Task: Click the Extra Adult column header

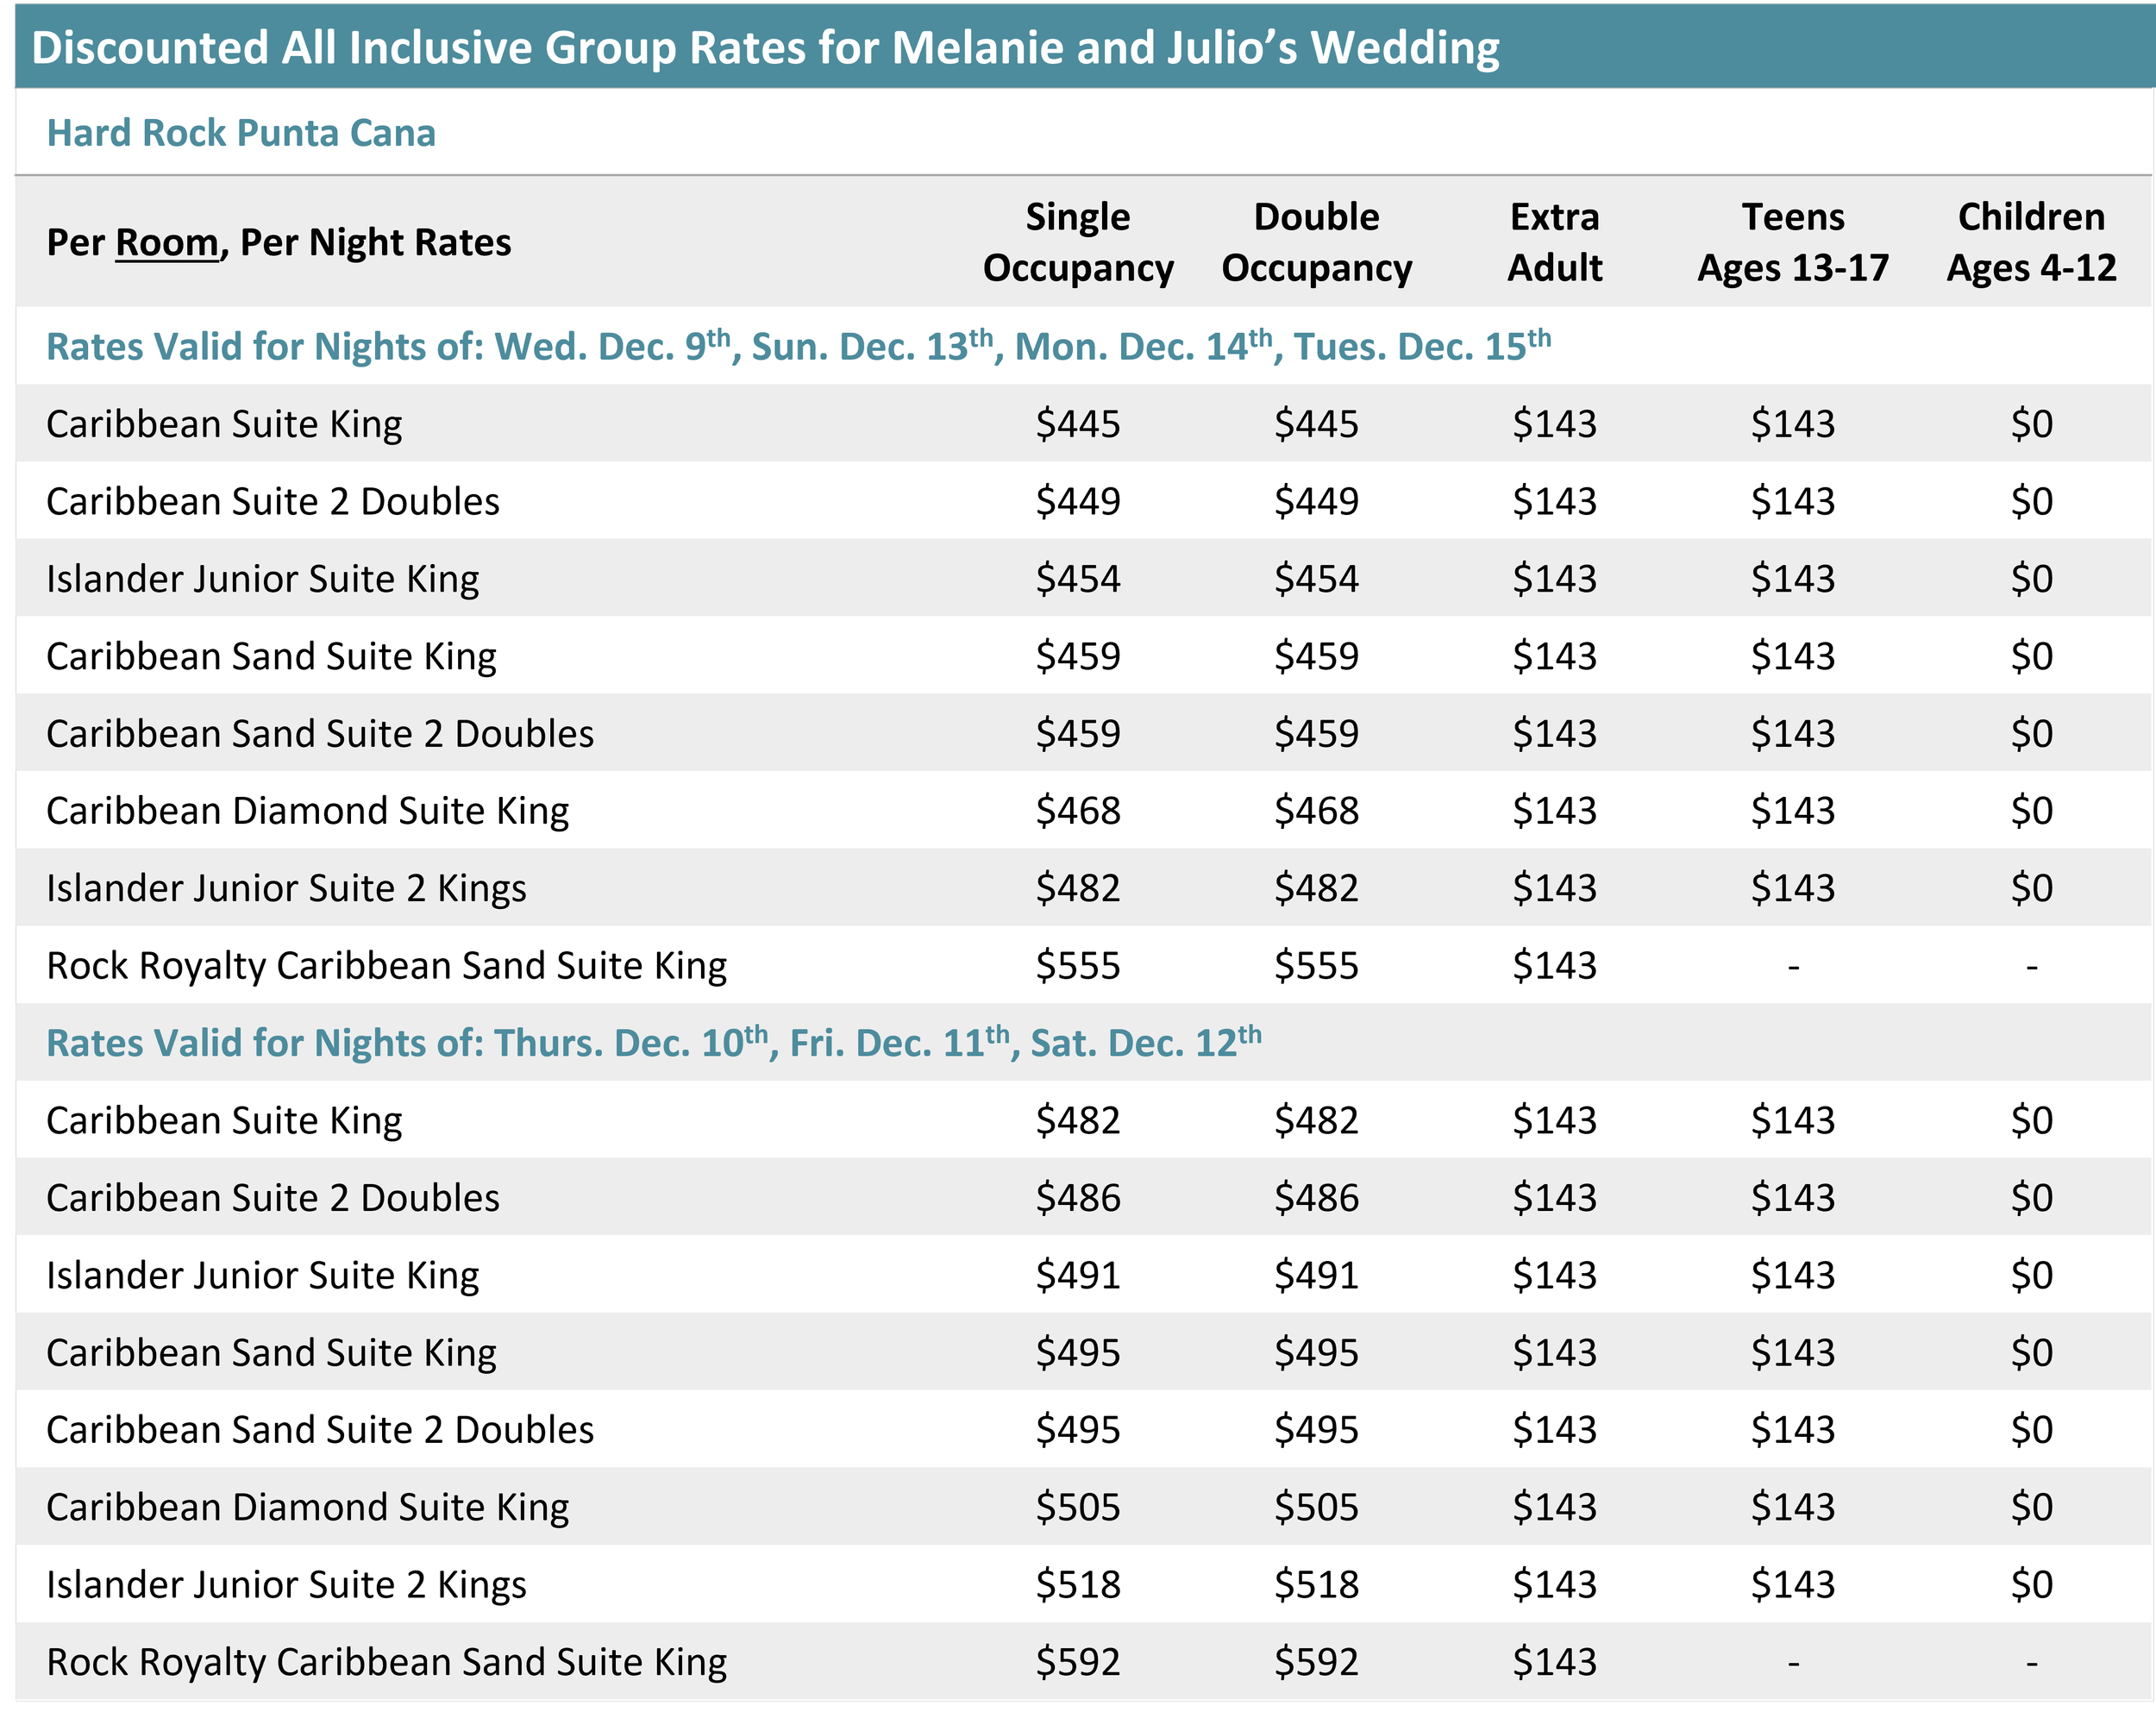Action: tap(1554, 242)
